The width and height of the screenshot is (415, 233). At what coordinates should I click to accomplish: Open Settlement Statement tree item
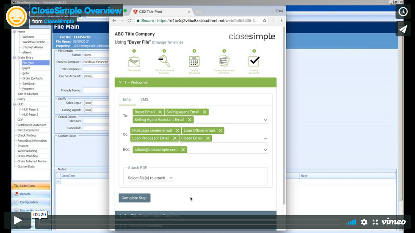pos(32,125)
